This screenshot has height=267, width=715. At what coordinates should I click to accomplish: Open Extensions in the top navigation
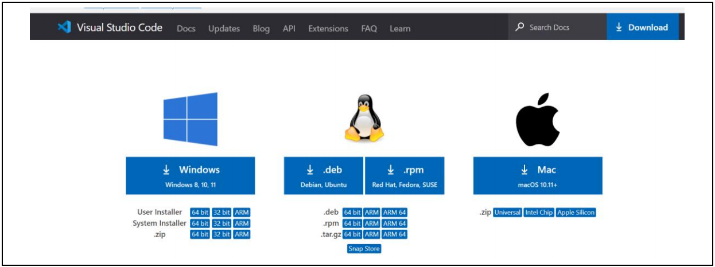tap(328, 28)
